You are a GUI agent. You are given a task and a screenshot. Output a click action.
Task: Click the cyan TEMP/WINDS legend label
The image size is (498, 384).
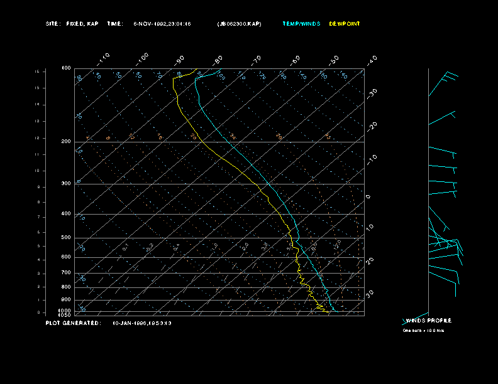coord(300,24)
